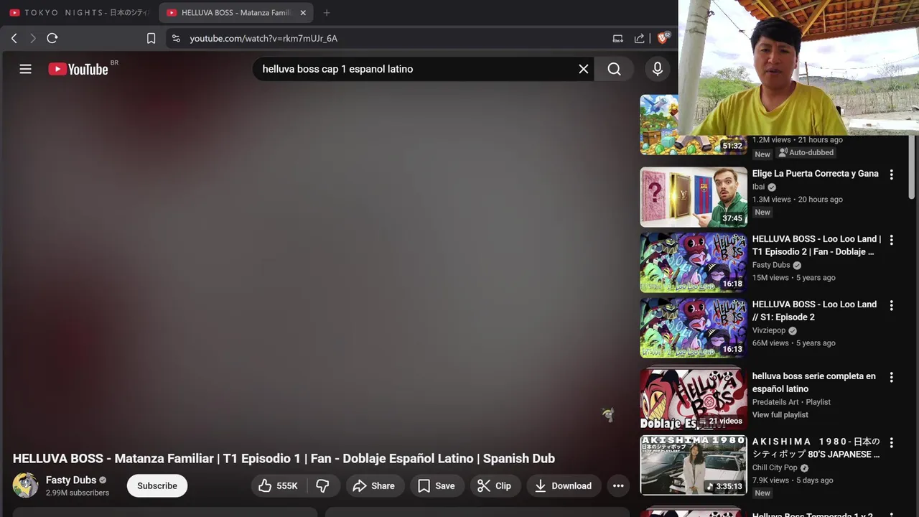The width and height of the screenshot is (919, 517).
Task: Open Chill City Pop channel name
Action: [775, 467]
